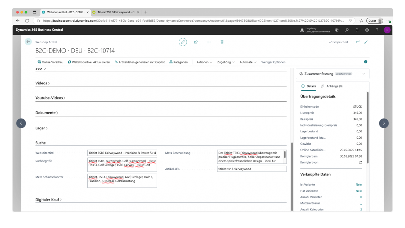Expand the Videos section

42,83
